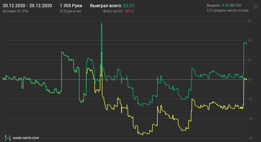Click the 'Винрейт:' label
This screenshot has width=261, height=142.
(214, 6)
